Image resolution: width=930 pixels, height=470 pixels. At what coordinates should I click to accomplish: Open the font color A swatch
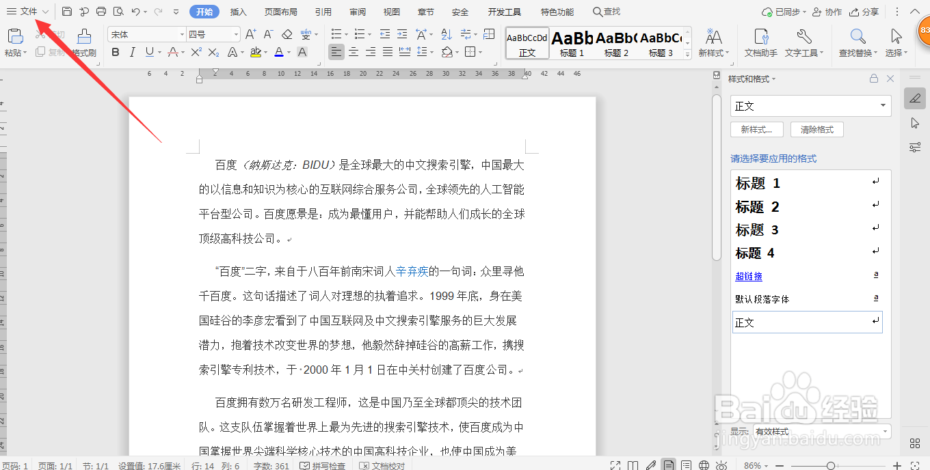(278, 52)
